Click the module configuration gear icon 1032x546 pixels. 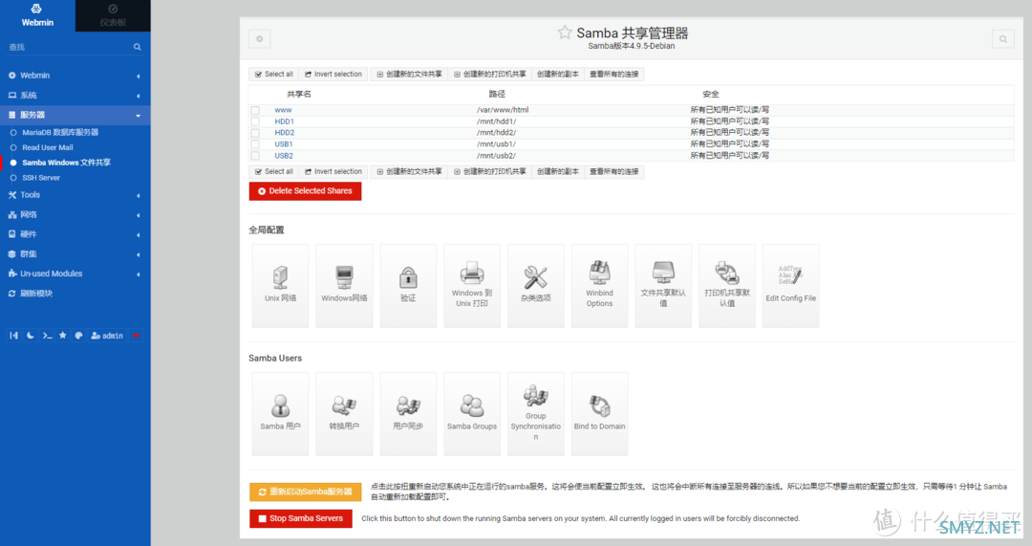(259, 39)
